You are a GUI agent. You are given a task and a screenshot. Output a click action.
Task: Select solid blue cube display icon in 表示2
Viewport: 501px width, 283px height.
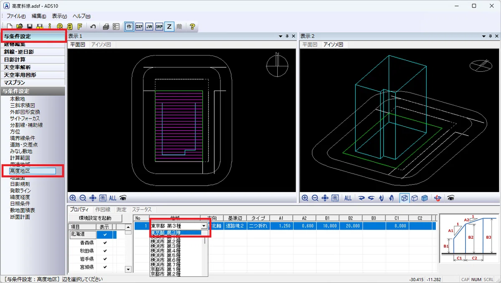point(424,198)
